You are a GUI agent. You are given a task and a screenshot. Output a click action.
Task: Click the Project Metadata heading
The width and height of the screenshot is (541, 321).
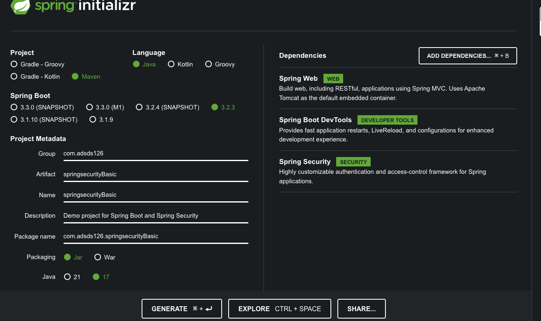(x=38, y=139)
